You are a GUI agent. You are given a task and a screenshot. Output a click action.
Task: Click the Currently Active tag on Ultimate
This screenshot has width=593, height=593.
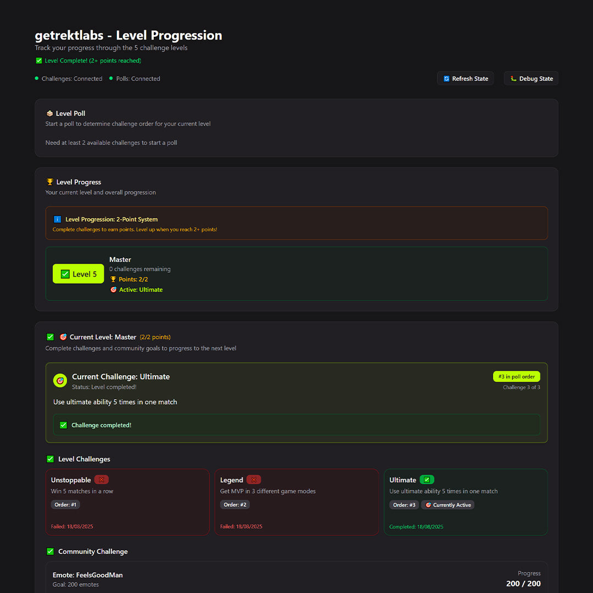447,505
